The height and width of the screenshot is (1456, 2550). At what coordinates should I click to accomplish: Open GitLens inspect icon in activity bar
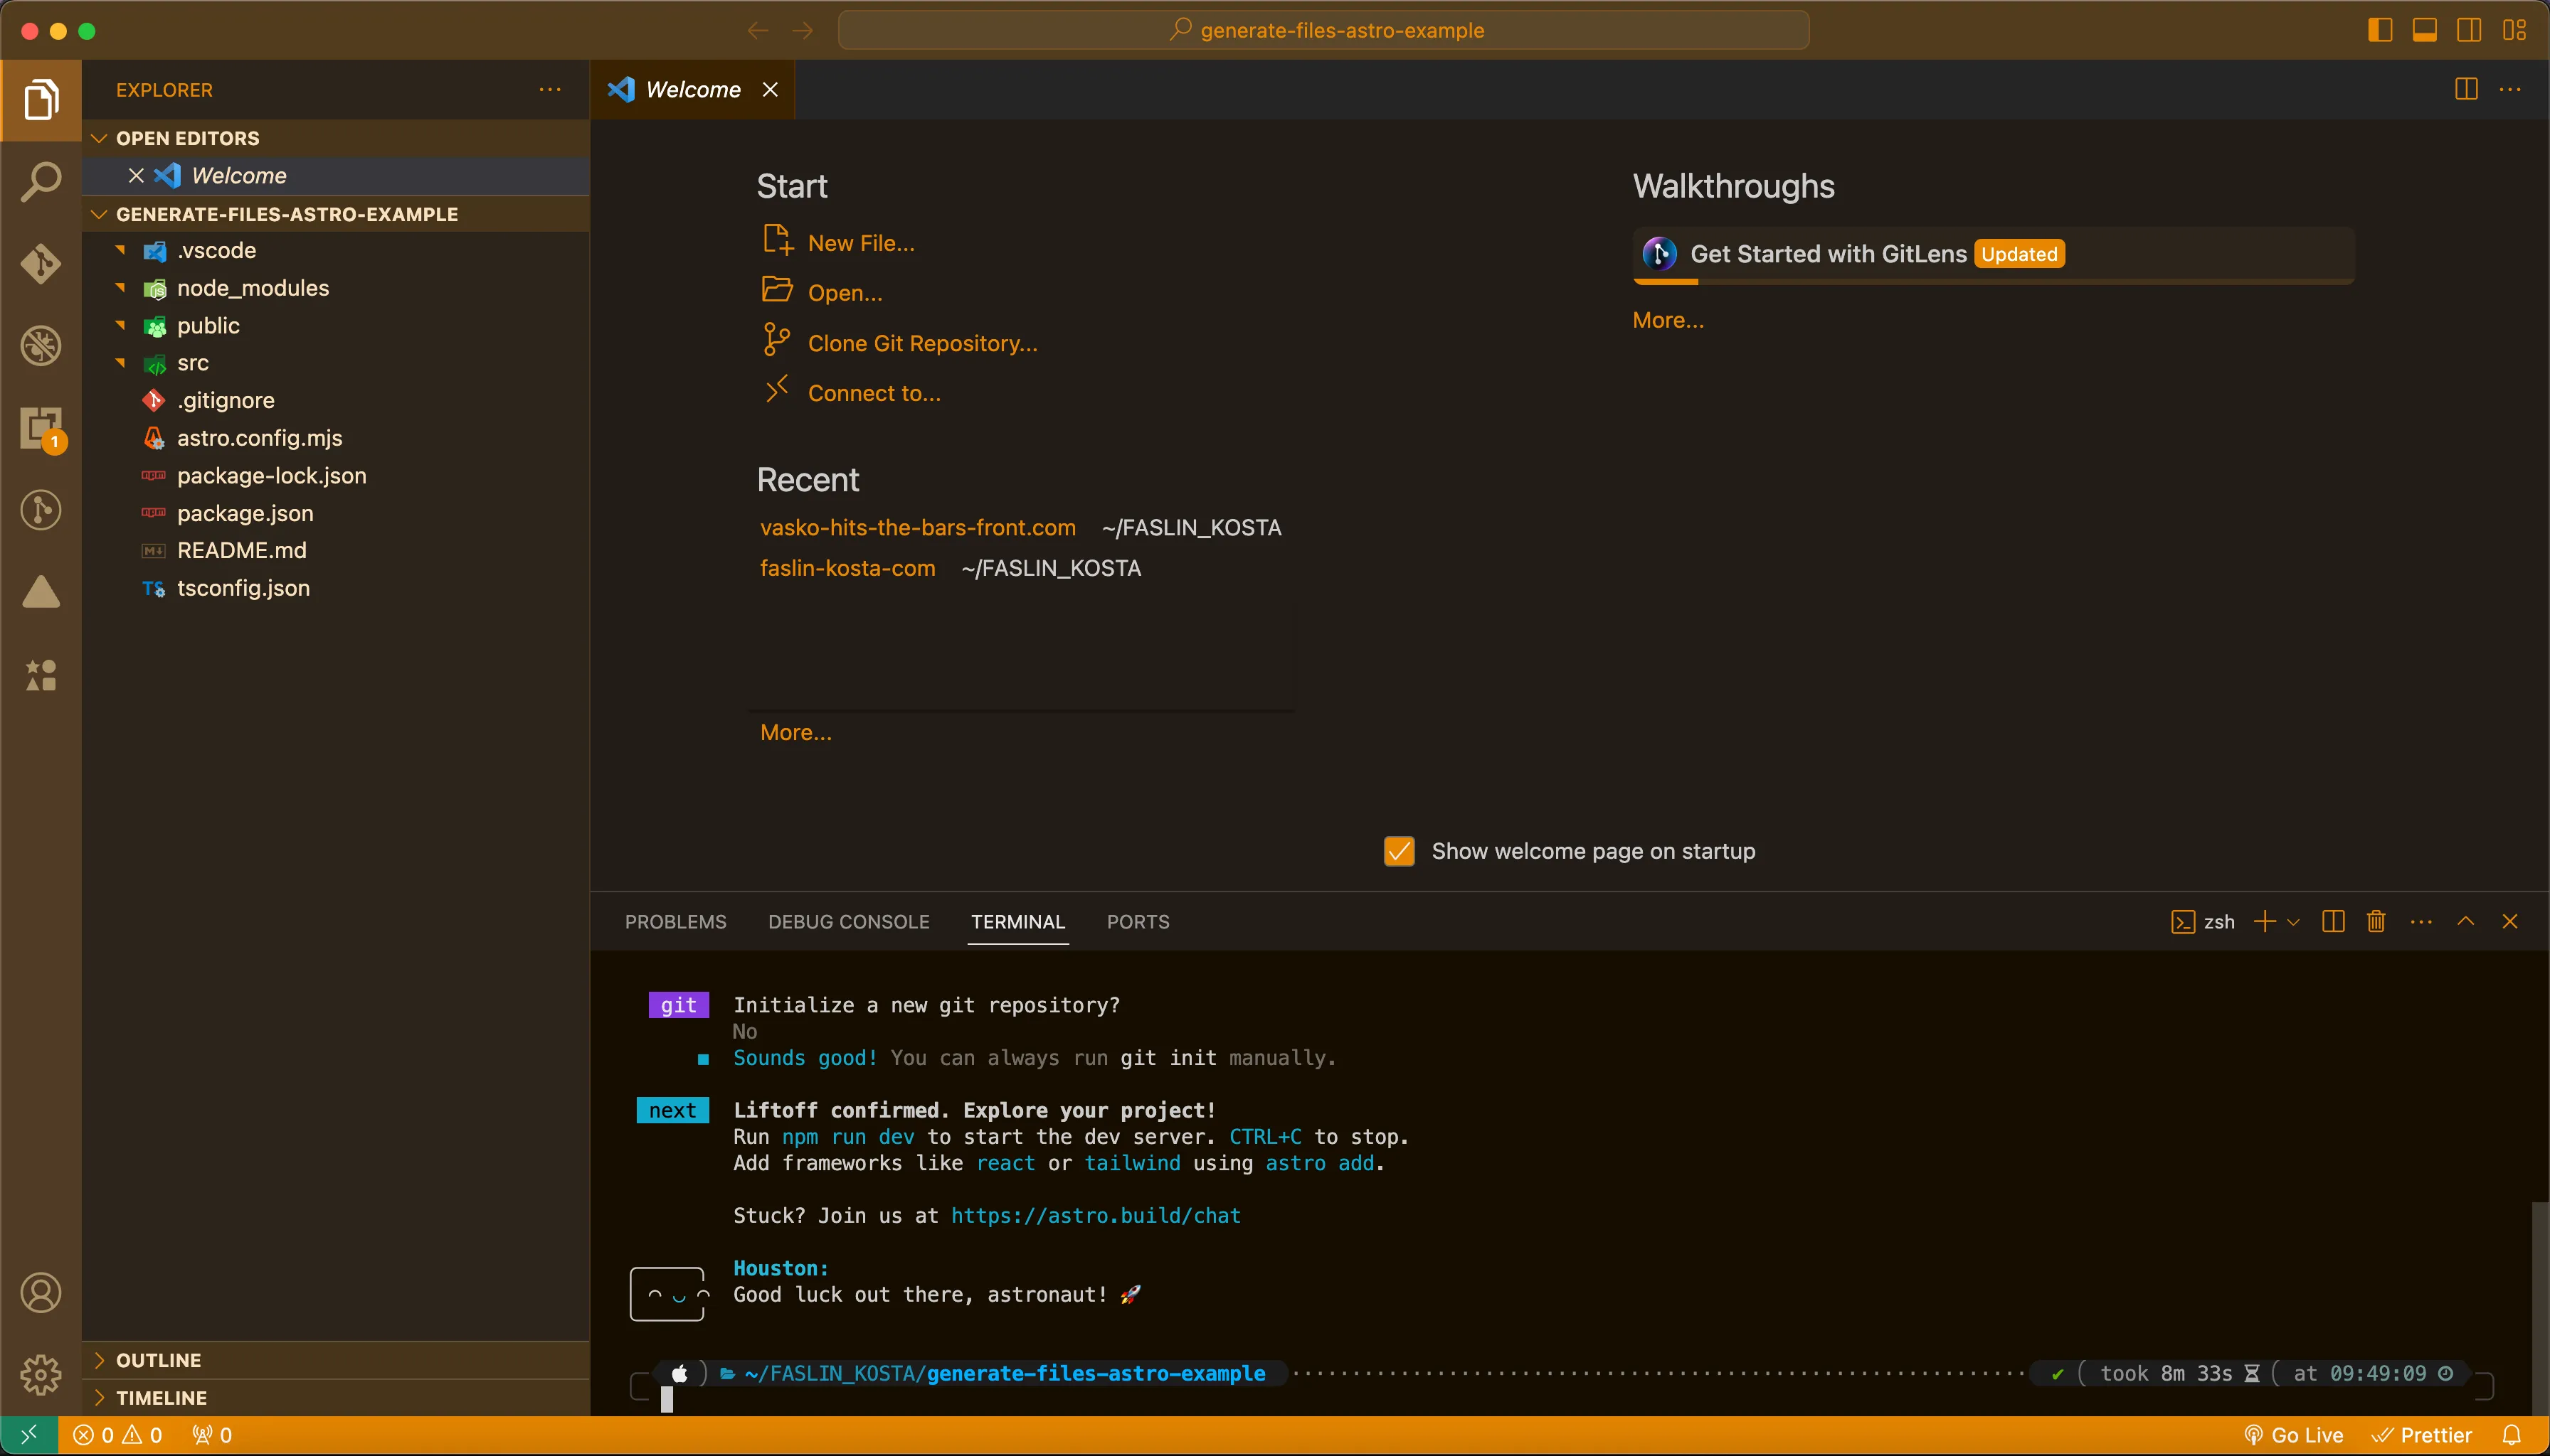(x=41, y=511)
